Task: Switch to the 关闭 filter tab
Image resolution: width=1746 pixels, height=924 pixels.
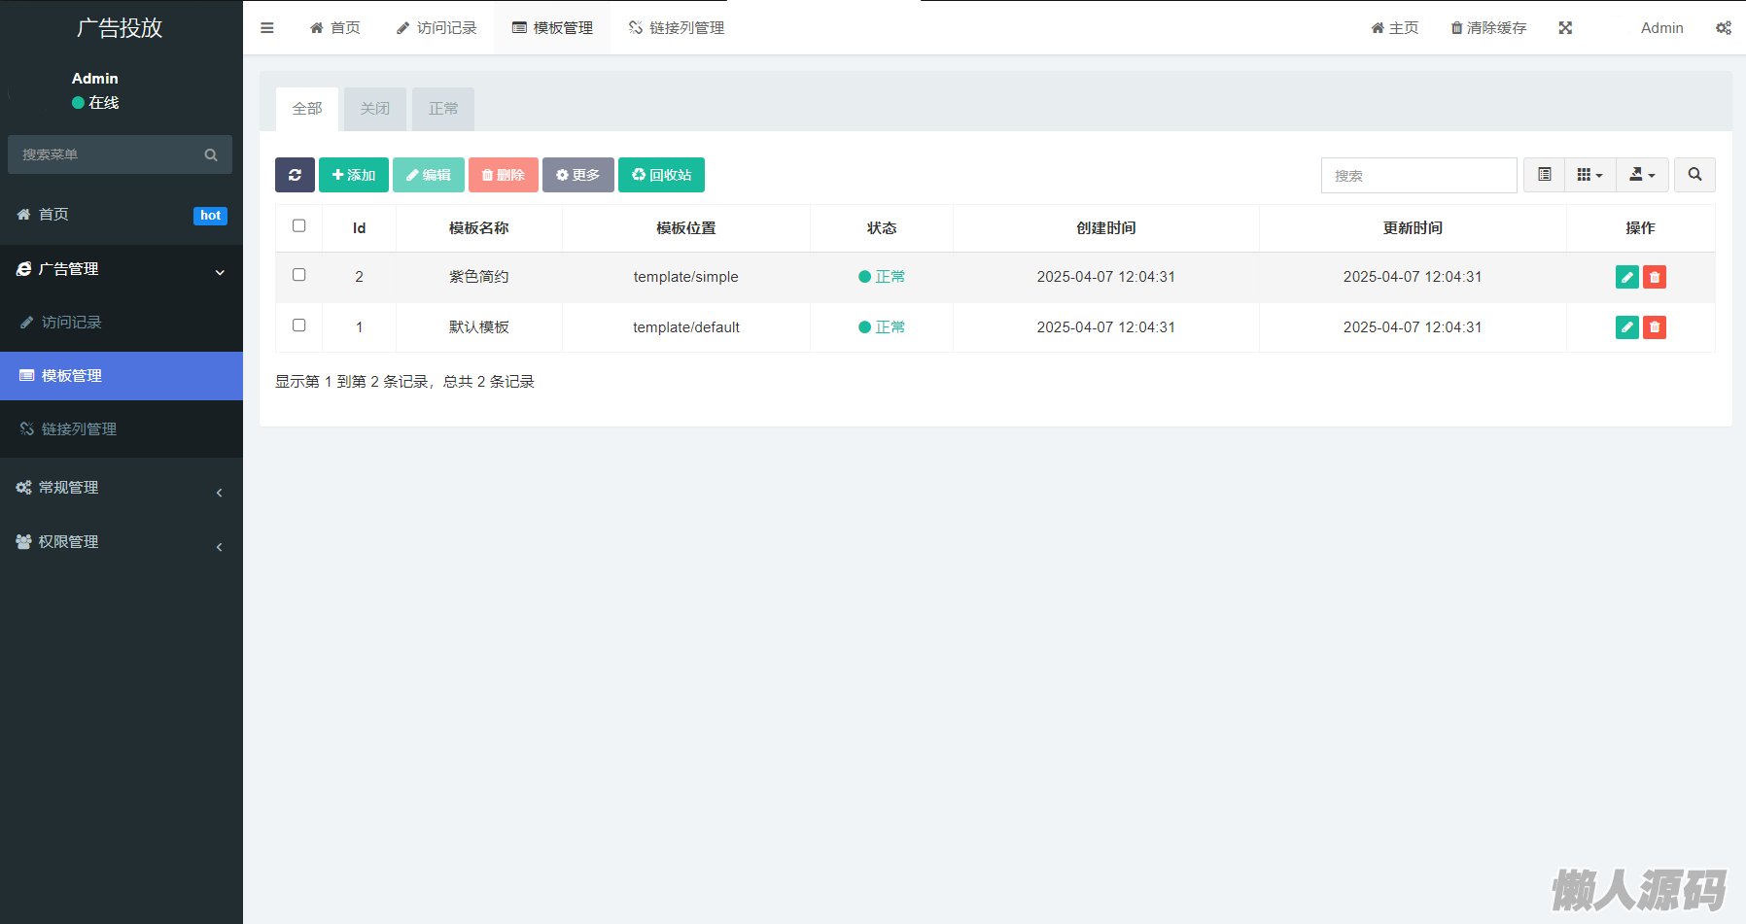Action: coord(375,109)
